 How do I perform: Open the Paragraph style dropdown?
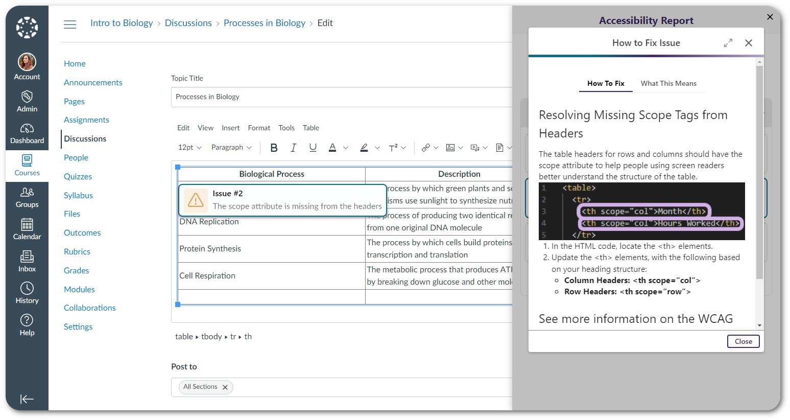point(231,148)
